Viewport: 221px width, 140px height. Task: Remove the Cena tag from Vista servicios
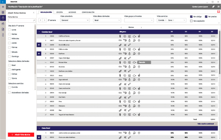point(173,20)
